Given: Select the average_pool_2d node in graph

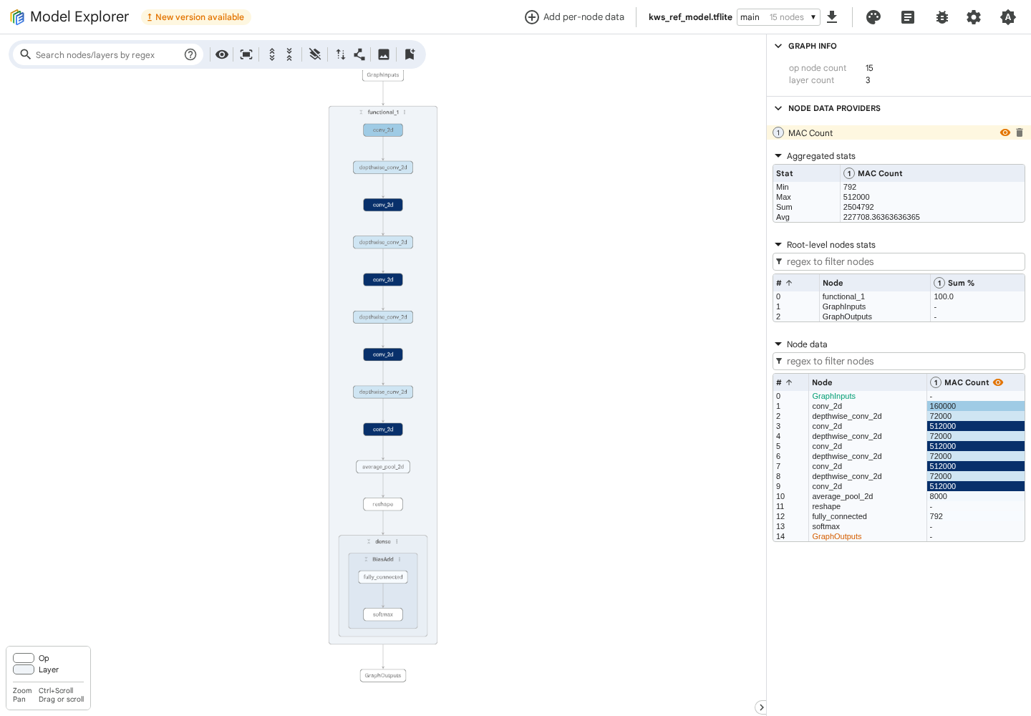Looking at the screenshot, I should 383,467.
